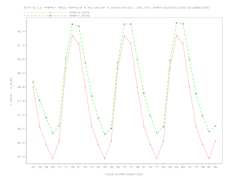Click x-axis forecast hour label 84
The height and width of the screenshot is (182, 235).
pos(216,167)
